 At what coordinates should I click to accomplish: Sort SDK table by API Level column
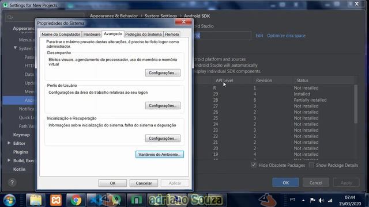(224, 80)
